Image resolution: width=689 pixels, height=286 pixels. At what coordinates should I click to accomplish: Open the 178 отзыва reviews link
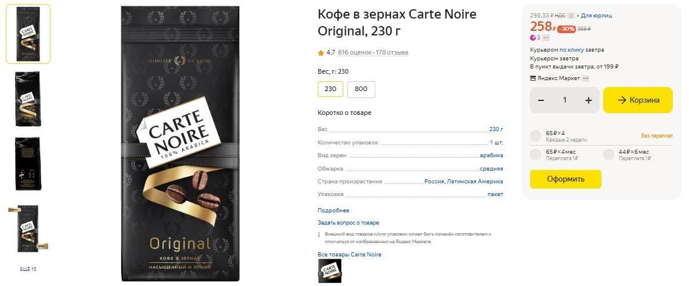click(392, 53)
